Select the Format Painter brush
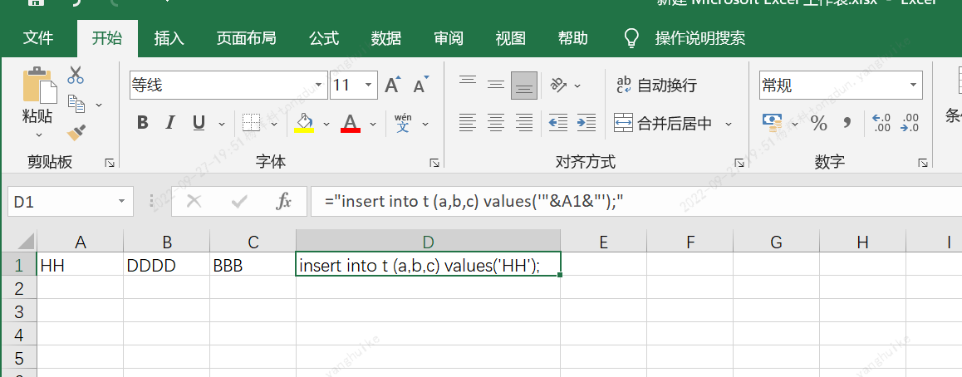962x377 pixels. pyautogui.click(x=76, y=132)
